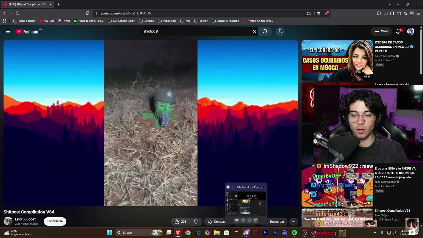Open Premiere Pro from the taskbar
Screen dimensions: 423x238
265,233
